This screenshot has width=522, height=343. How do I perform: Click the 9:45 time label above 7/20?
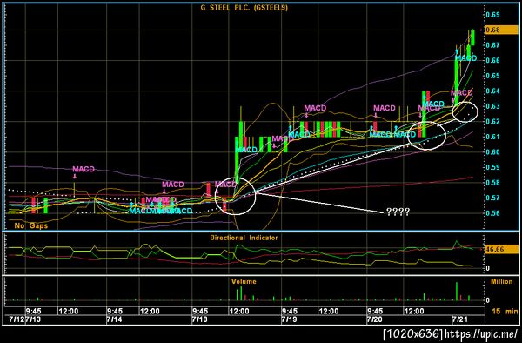pyautogui.click(x=375, y=312)
